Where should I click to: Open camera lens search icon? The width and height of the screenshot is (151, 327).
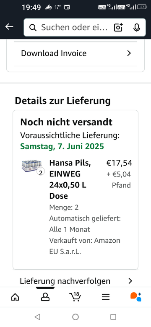tap(118, 28)
